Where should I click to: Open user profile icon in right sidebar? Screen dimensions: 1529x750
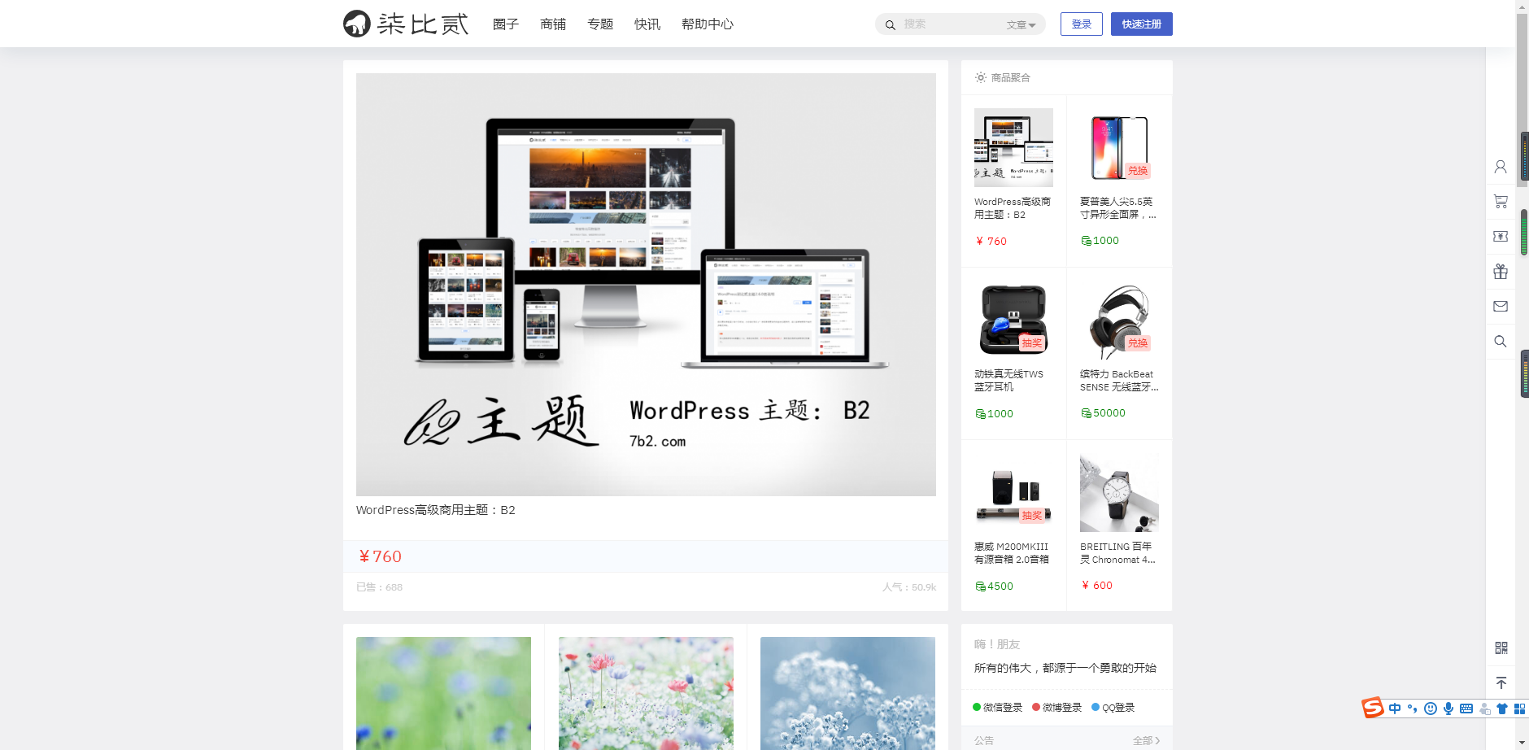[1501, 167]
